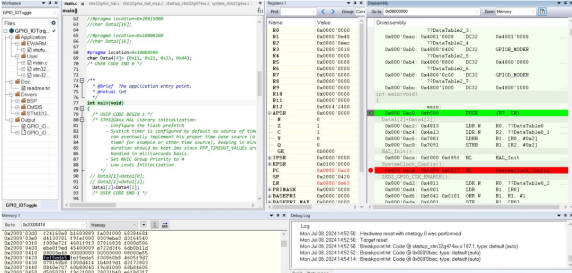Screen dimensions: 572x273
Task: Click the Application folder icon
Action: [x=17, y=37]
